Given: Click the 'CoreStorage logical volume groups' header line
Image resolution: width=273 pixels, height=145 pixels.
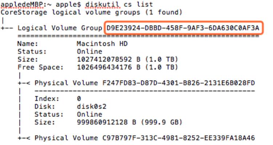Looking at the screenshot, I should pos(91,12).
